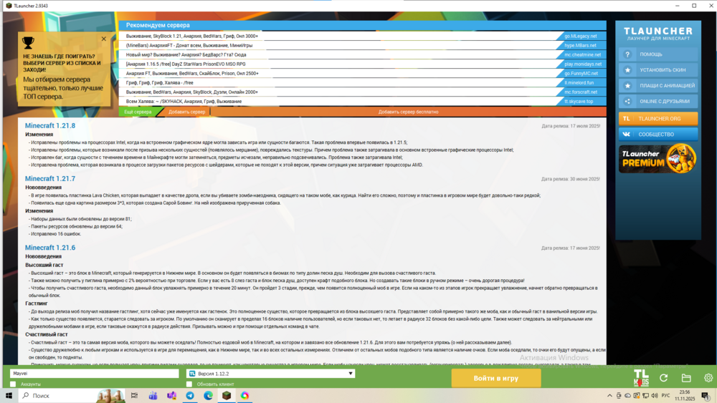Show hidden system tray icons chevron
Screen dimensions: 717x403
609,395
